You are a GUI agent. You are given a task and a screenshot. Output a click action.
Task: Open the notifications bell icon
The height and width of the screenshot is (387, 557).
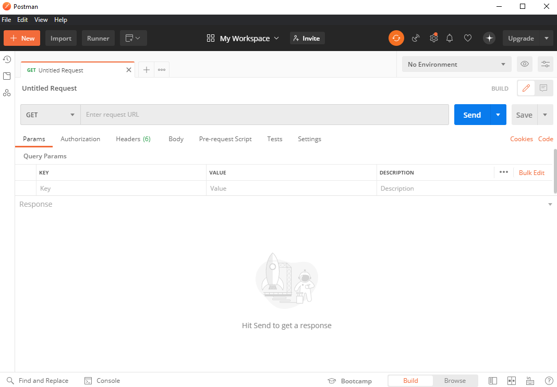(x=450, y=39)
